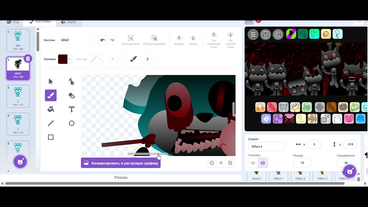Select the Fill bucket tool
This screenshot has width=368, height=207.
[x=51, y=109]
